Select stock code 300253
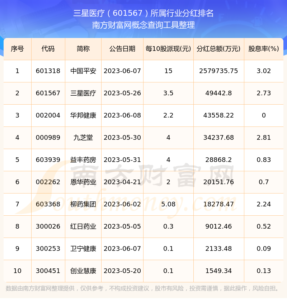The height and width of the screenshot is (306, 287). click(48, 249)
